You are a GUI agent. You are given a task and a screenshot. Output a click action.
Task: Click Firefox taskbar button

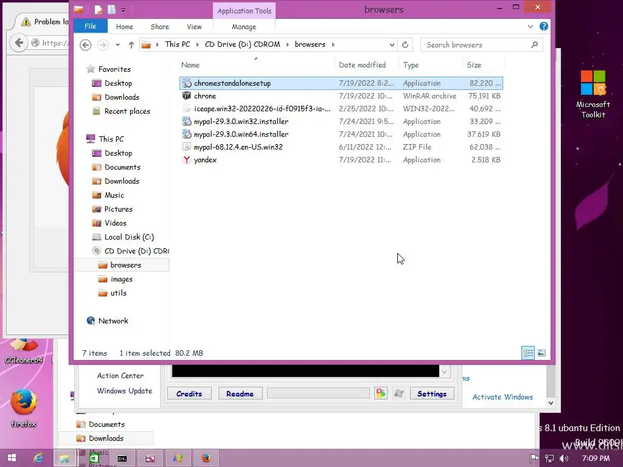click(x=206, y=458)
